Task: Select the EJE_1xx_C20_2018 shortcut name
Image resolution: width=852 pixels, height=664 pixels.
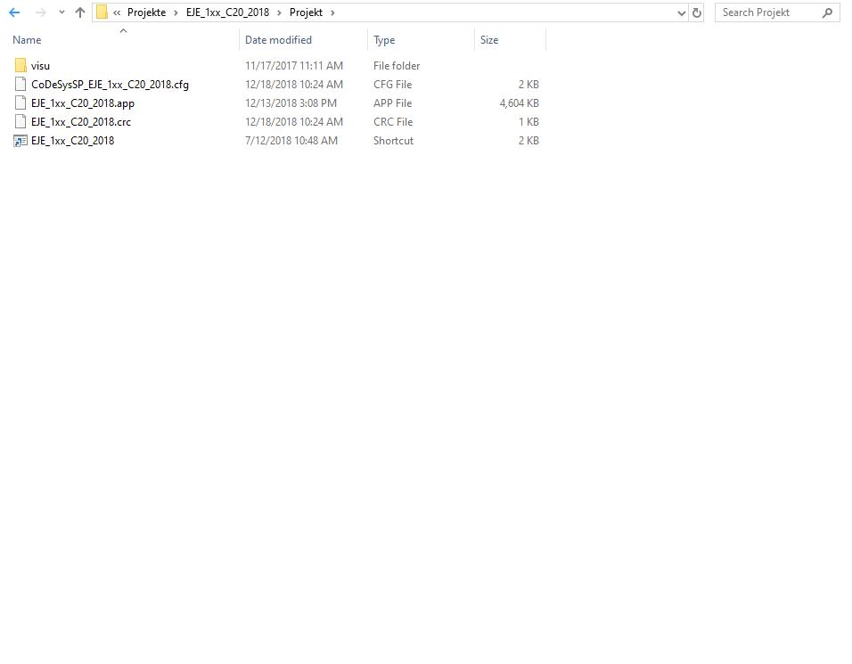Action: (x=73, y=141)
